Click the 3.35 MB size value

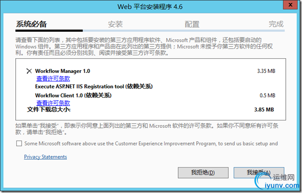click(266, 71)
